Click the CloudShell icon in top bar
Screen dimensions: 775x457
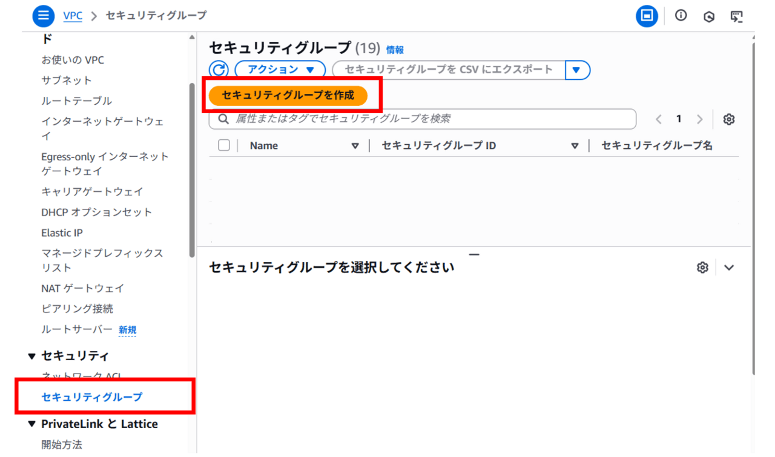tap(736, 16)
